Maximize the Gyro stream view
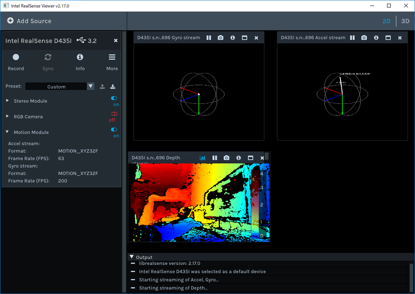 click(244, 38)
